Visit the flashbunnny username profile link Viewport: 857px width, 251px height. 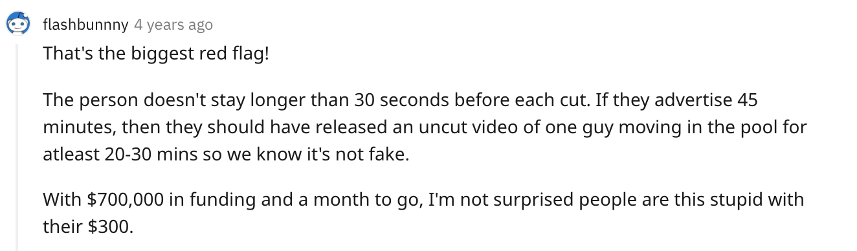tap(85, 25)
